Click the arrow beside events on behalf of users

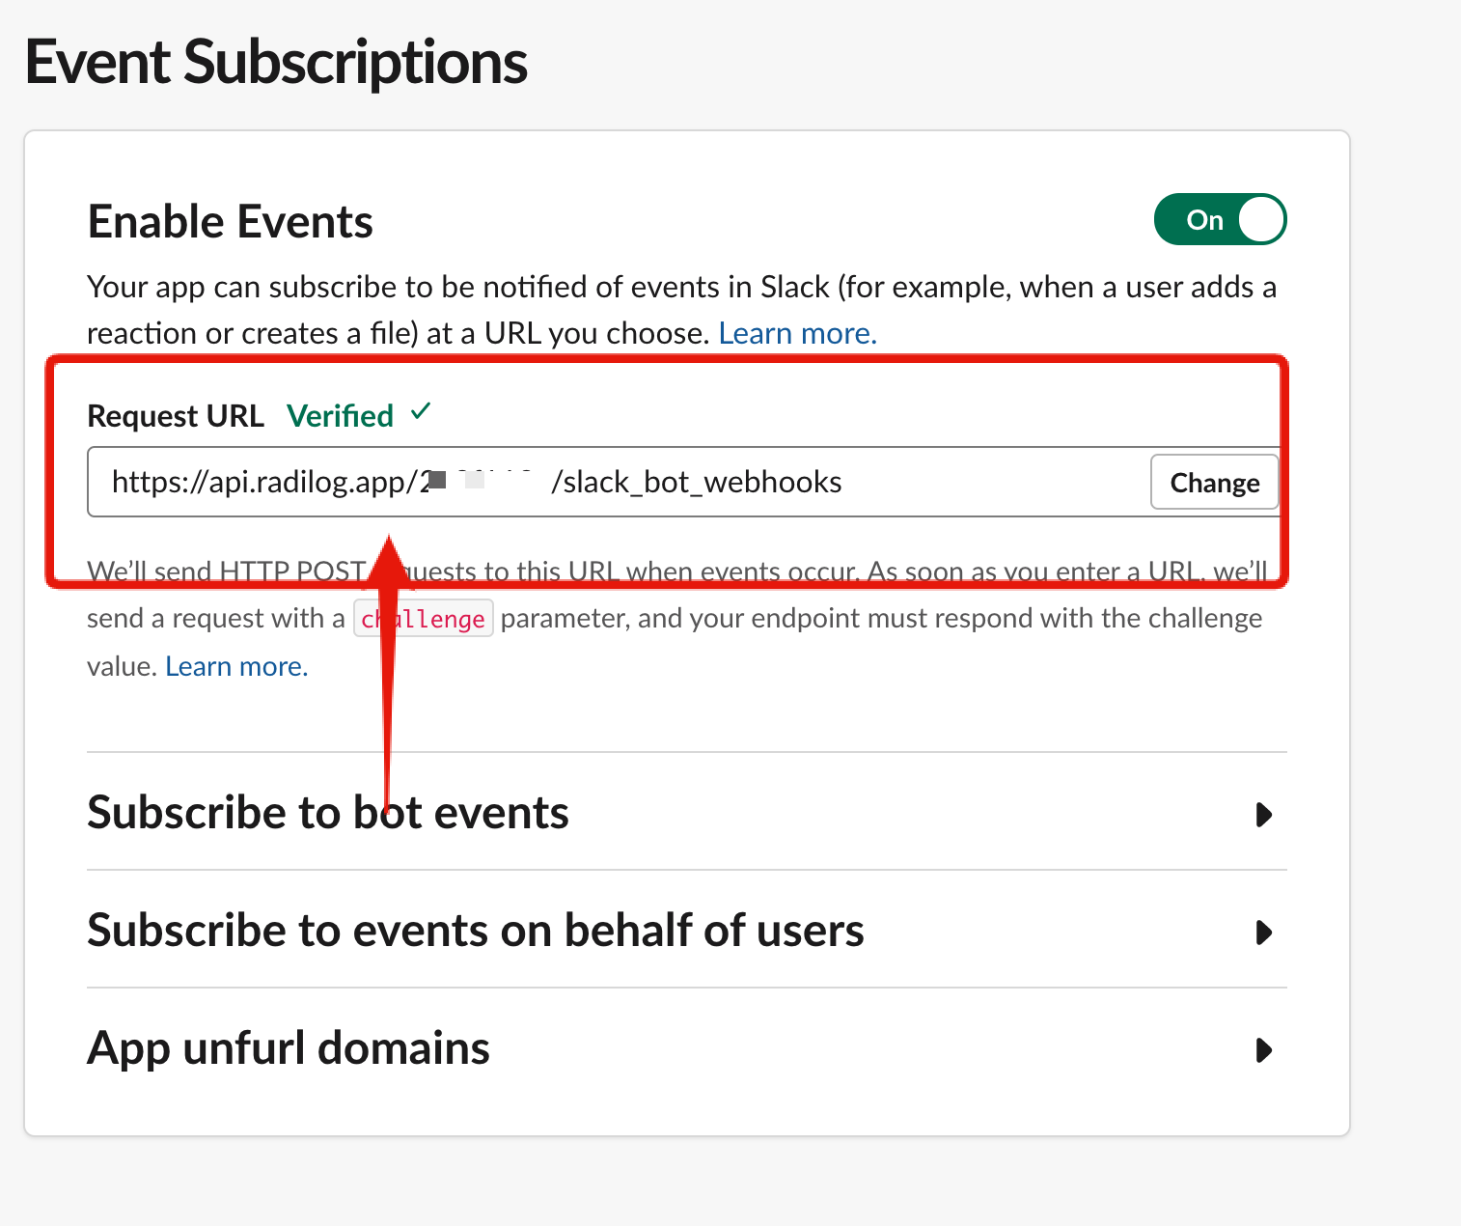(1263, 933)
